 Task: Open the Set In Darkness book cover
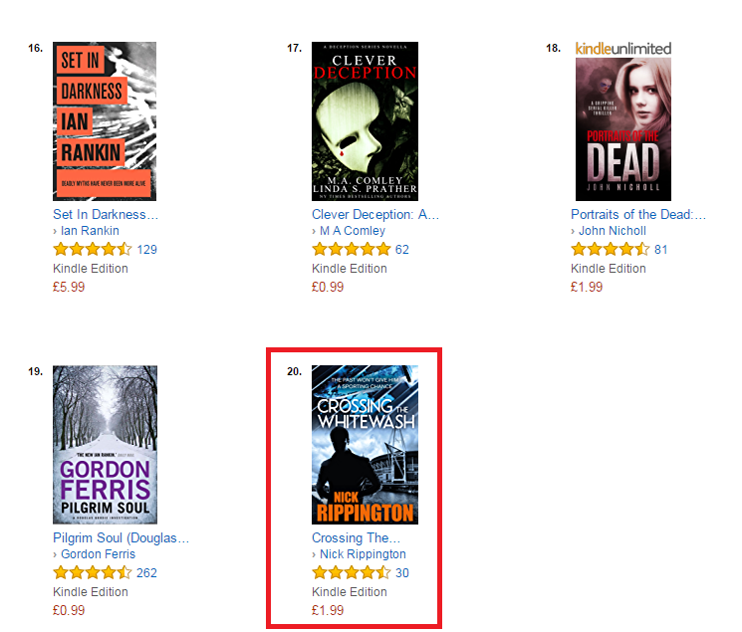click(x=105, y=121)
